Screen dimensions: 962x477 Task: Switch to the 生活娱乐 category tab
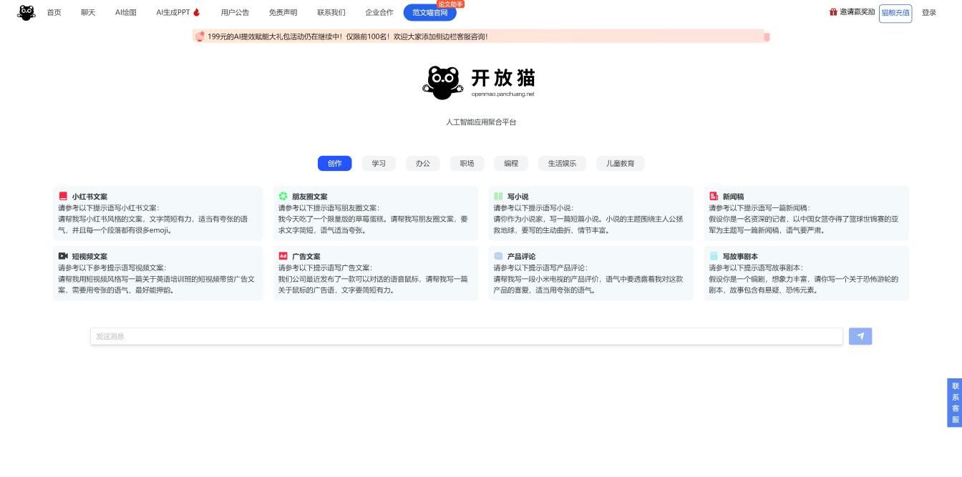[562, 164]
